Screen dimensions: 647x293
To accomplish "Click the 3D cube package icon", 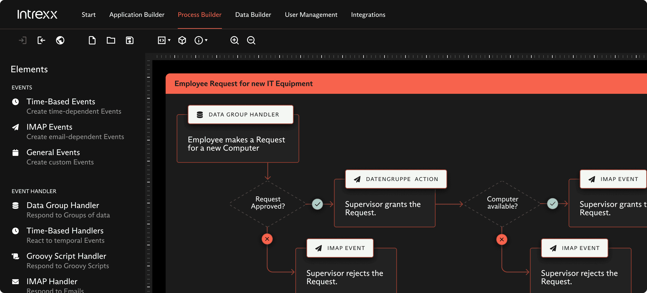I will tap(182, 40).
